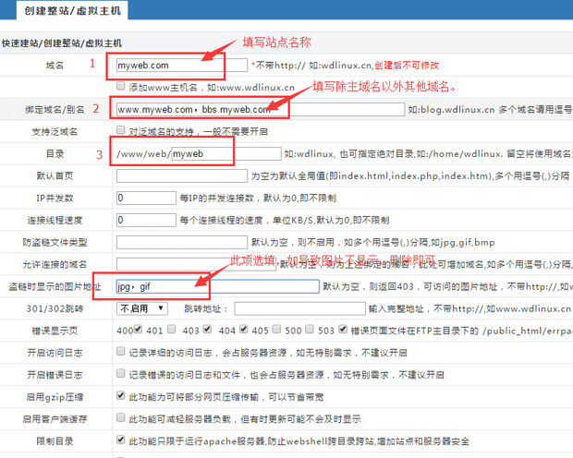Viewport: 573px width, 458px height.
Task: Uncheck 启用gzip压缩 checkbox
Action: click(121, 397)
